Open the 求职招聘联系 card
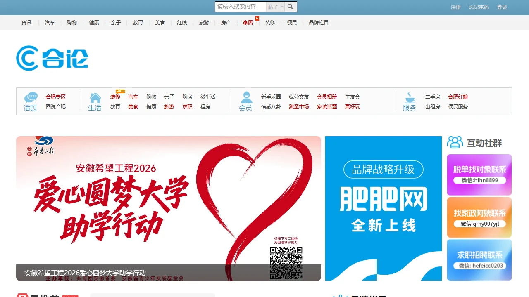The image size is (529, 297). (x=479, y=260)
